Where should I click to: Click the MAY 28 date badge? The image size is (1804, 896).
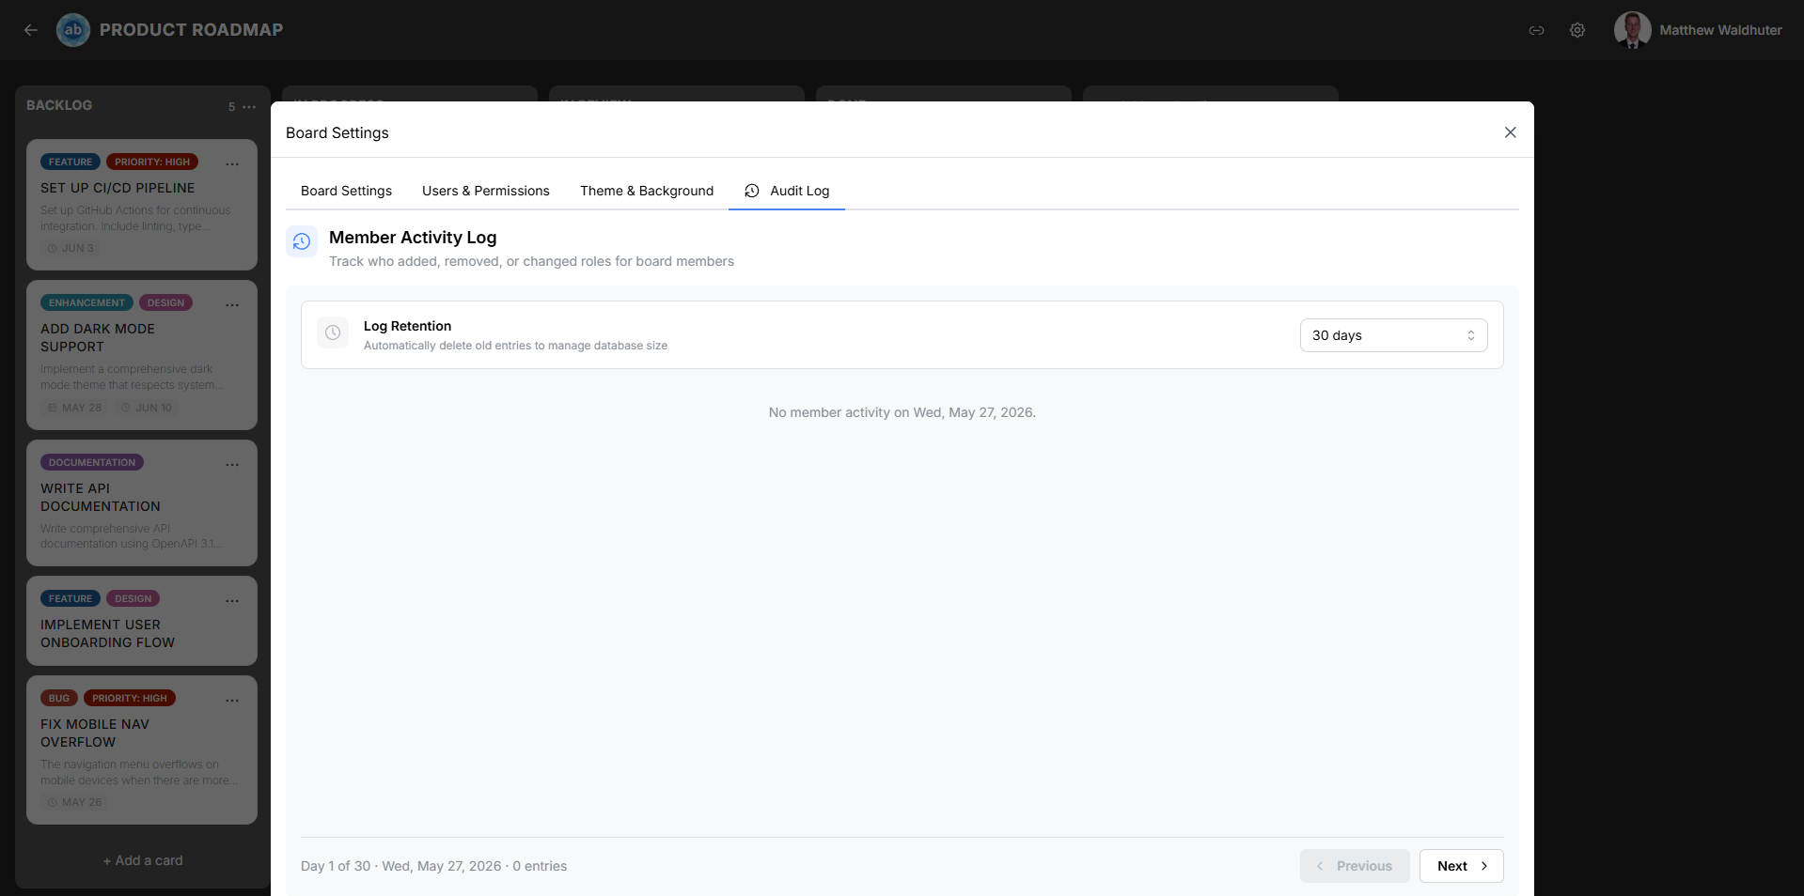tap(74, 408)
